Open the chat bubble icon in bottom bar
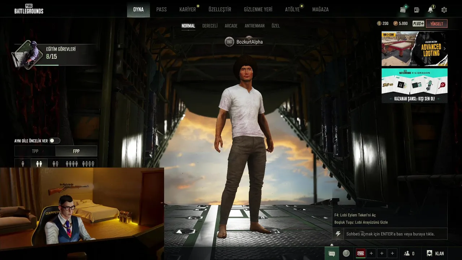462x260 pixels. pos(332,253)
